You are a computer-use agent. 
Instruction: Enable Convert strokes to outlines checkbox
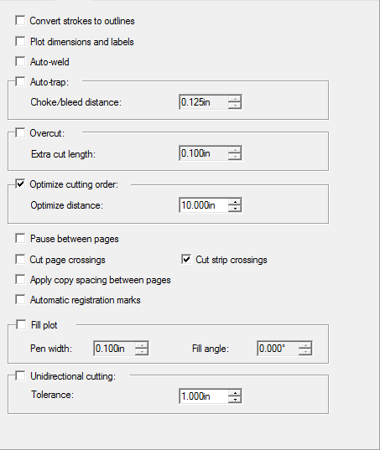(20, 21)
